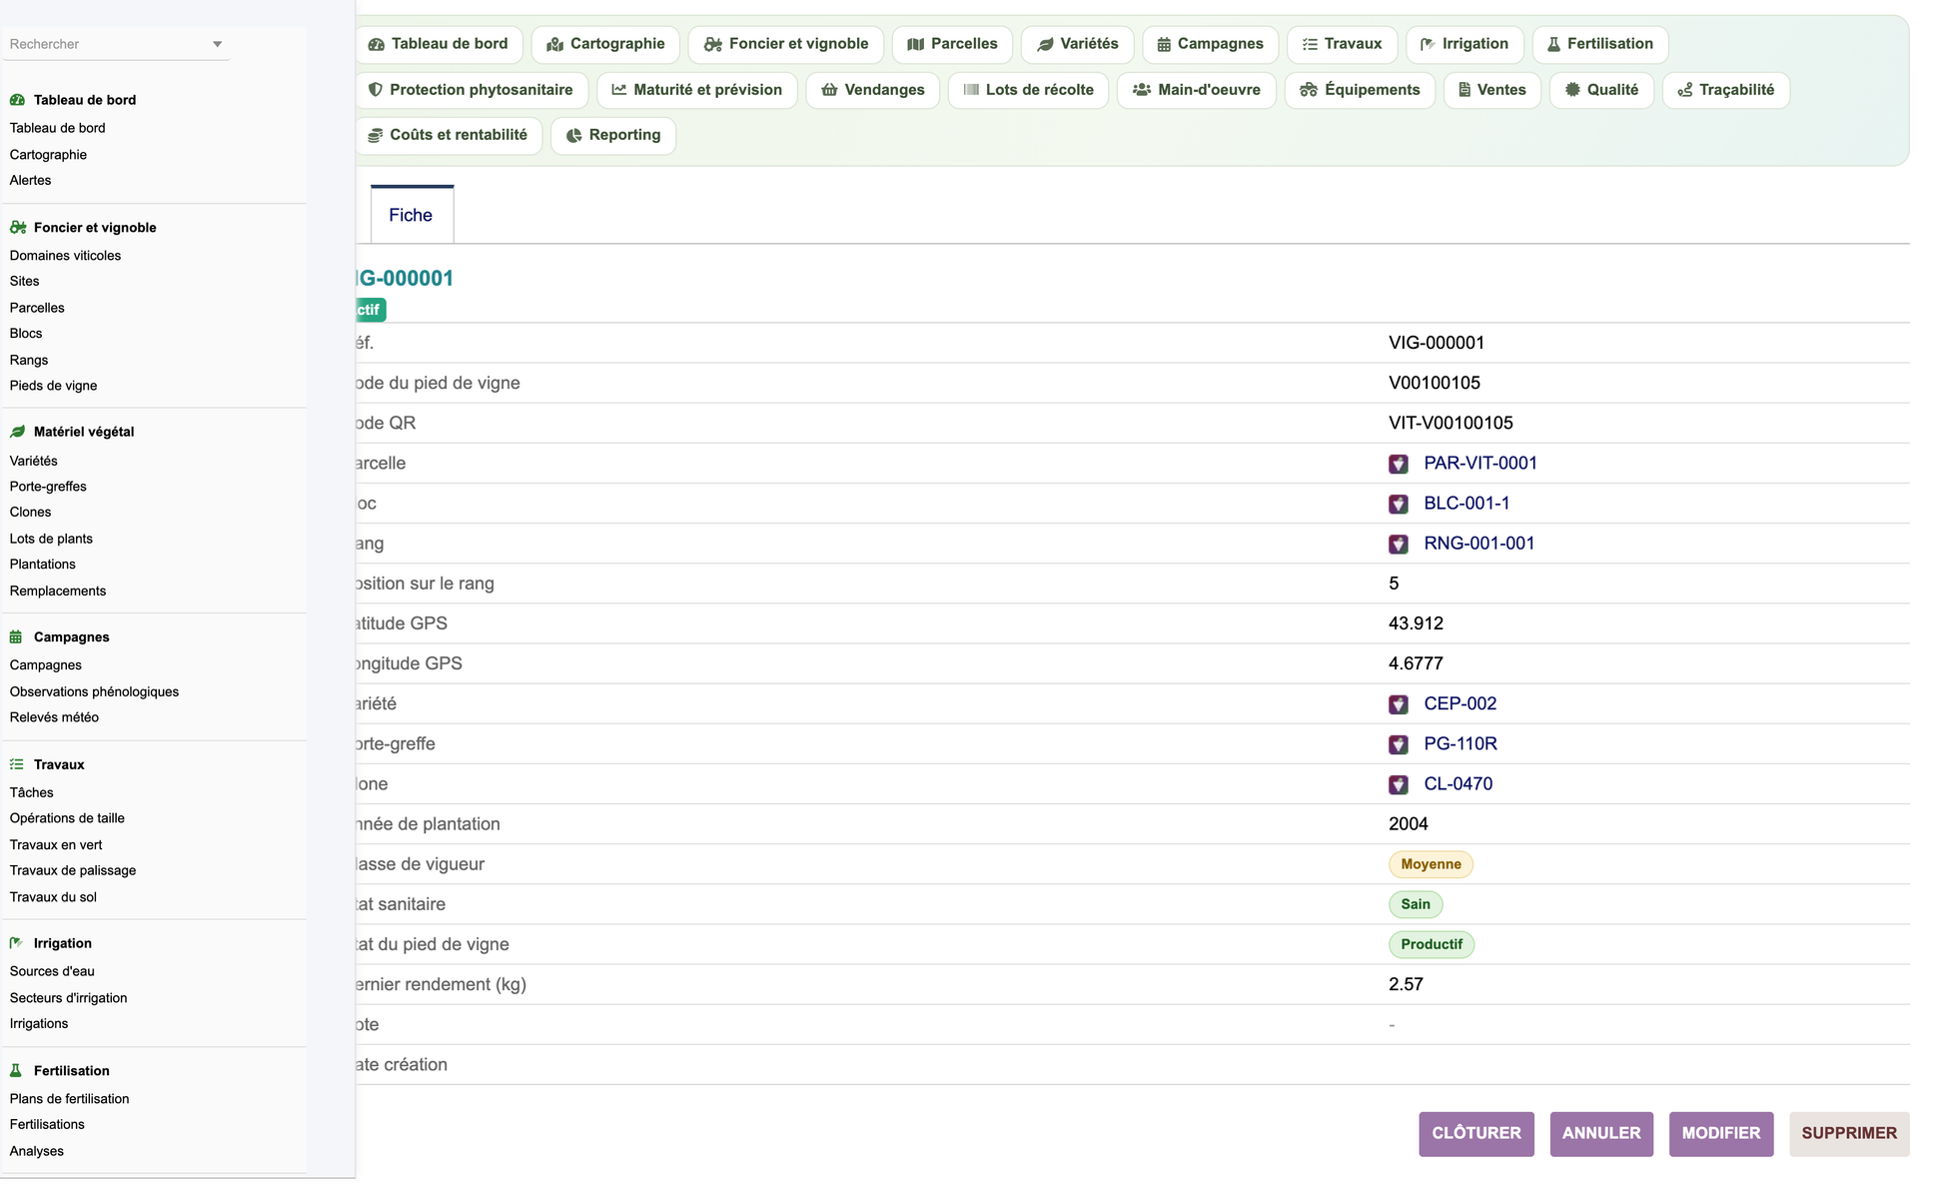Screen dimensions: 1944x1203
Task: Open the Qualité menu label
Action: coord(1612,90)
